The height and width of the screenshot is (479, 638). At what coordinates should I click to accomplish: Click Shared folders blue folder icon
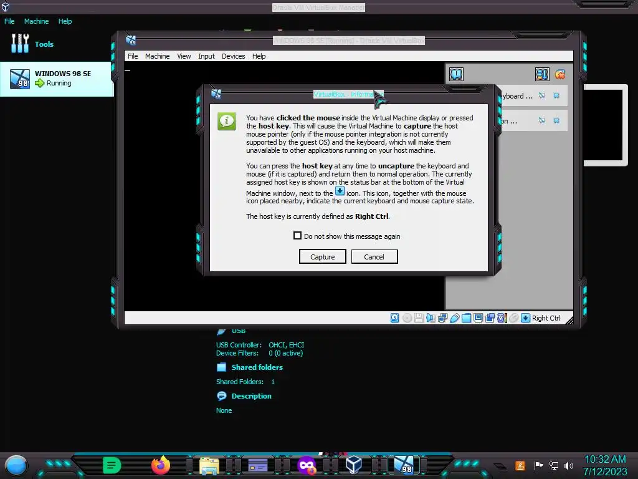(x=221, y=367)
